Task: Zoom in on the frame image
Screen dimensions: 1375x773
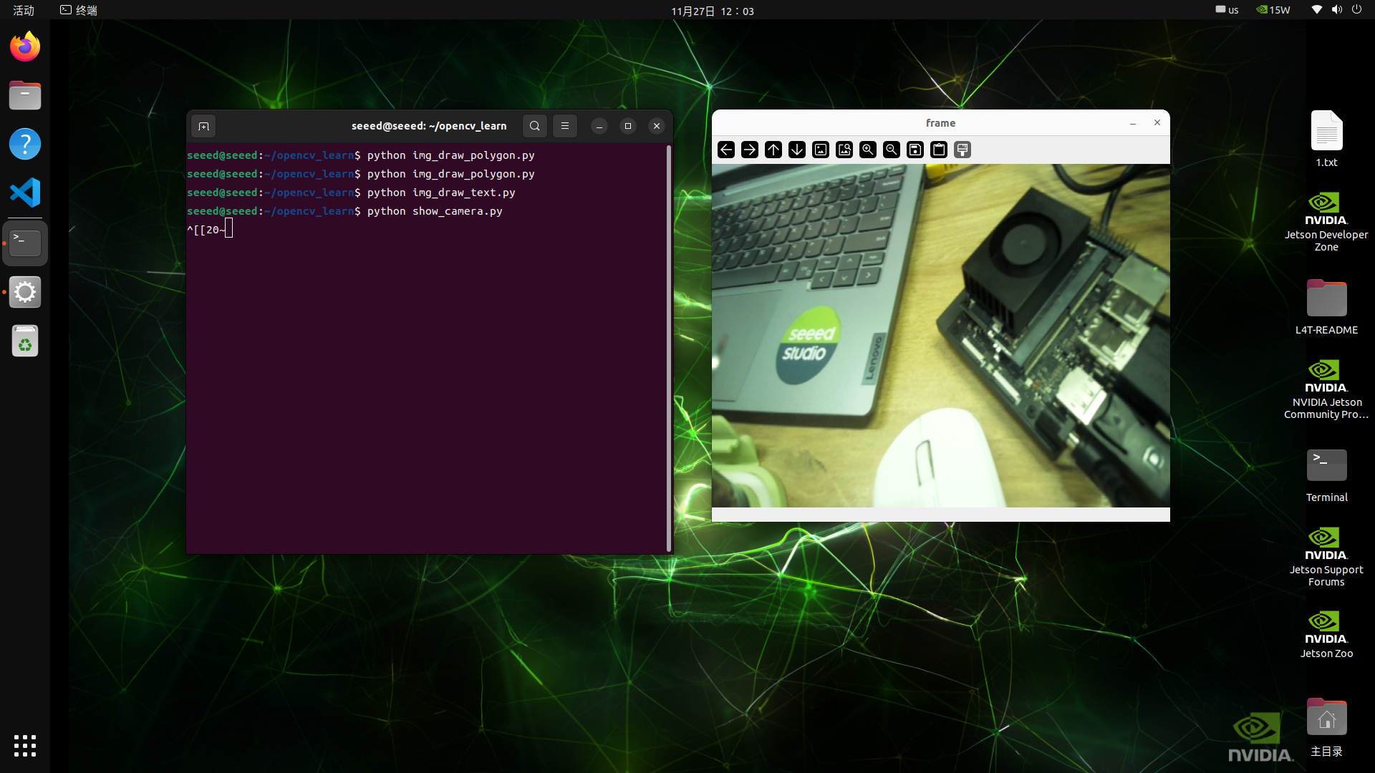Action: 868,150
